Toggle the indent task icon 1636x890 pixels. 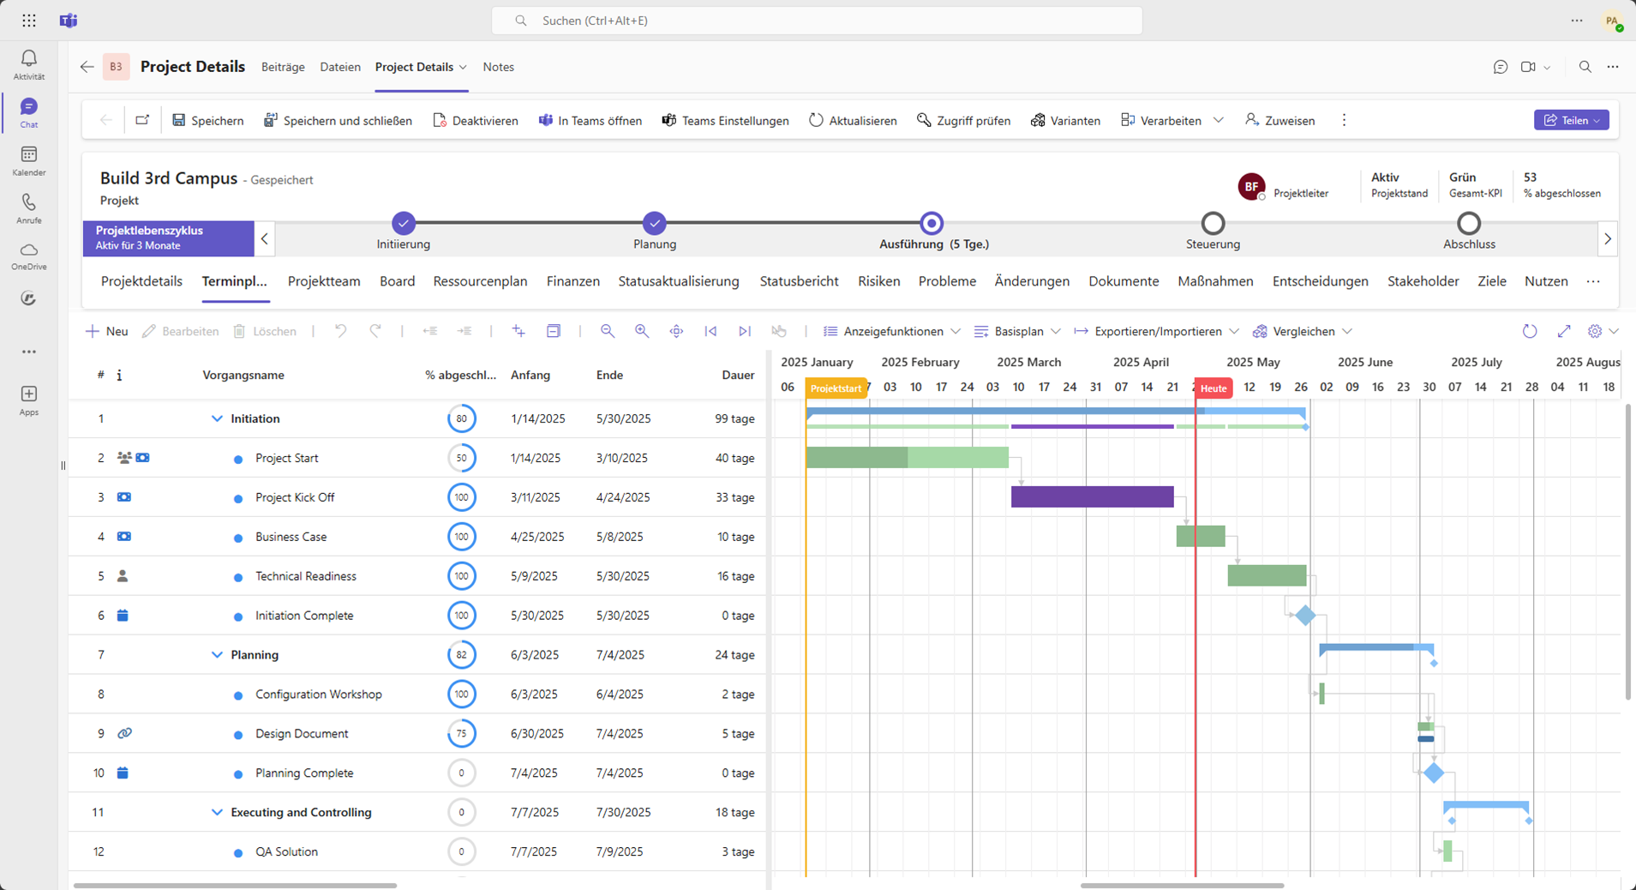tap(464, 331)
